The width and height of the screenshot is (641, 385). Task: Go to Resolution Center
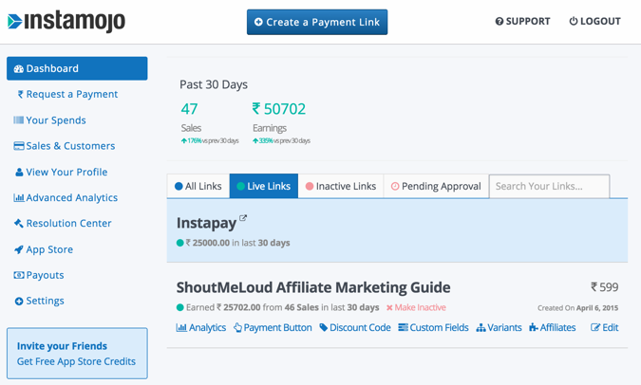[63, 224]
